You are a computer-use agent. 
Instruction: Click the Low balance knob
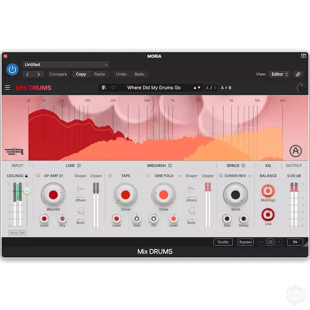click(268, 215)
